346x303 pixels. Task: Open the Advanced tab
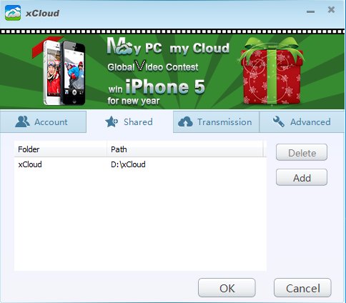click(302, 121)
